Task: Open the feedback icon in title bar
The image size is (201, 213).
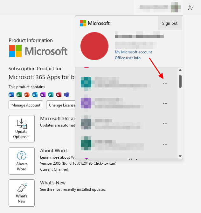Action: pos(191,7)
